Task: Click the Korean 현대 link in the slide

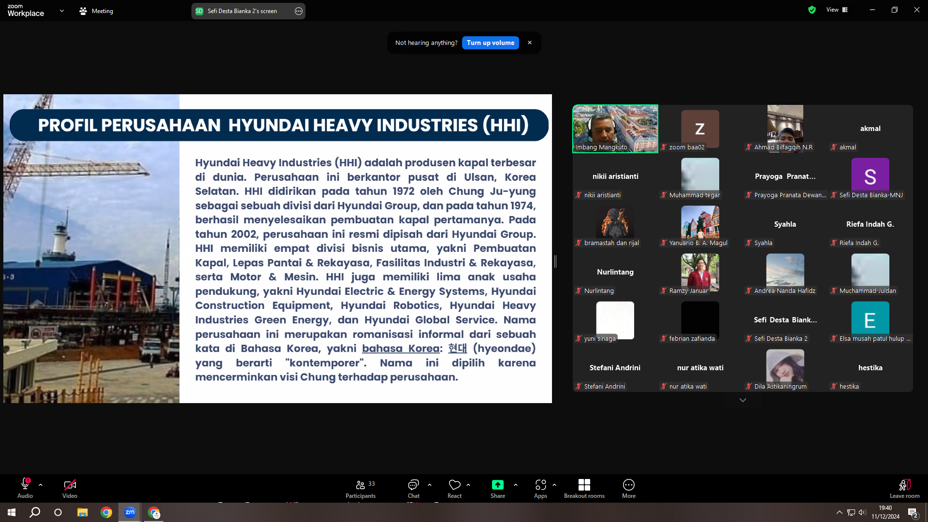Action: coord(457,348)
